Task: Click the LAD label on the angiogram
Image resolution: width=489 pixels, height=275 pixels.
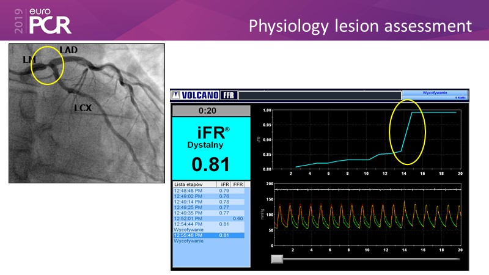Action: coord(68,50)
